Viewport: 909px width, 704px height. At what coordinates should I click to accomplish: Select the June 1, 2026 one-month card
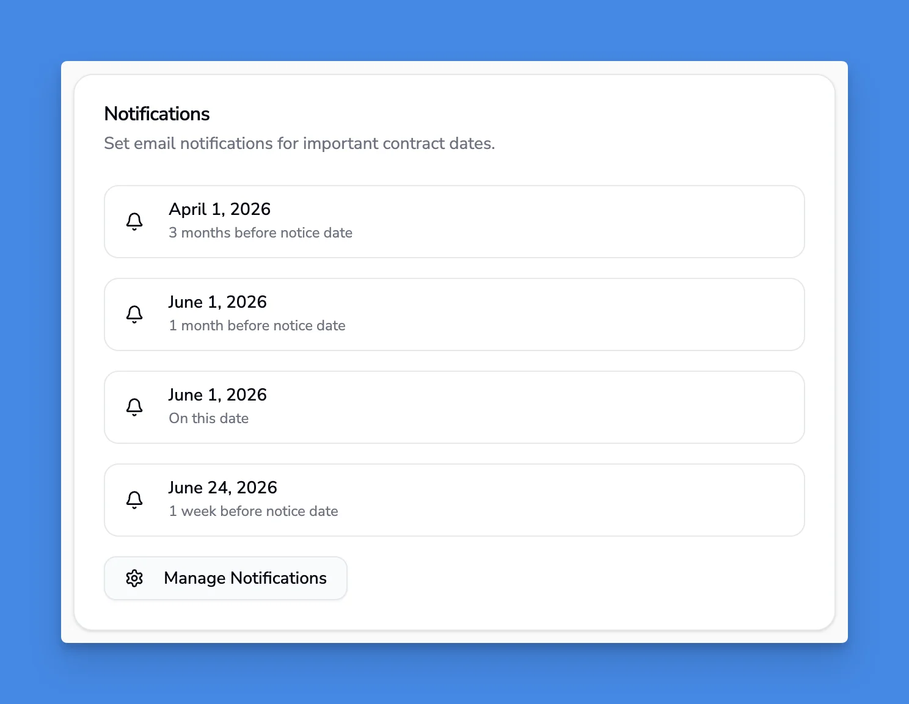click(454, 314)
